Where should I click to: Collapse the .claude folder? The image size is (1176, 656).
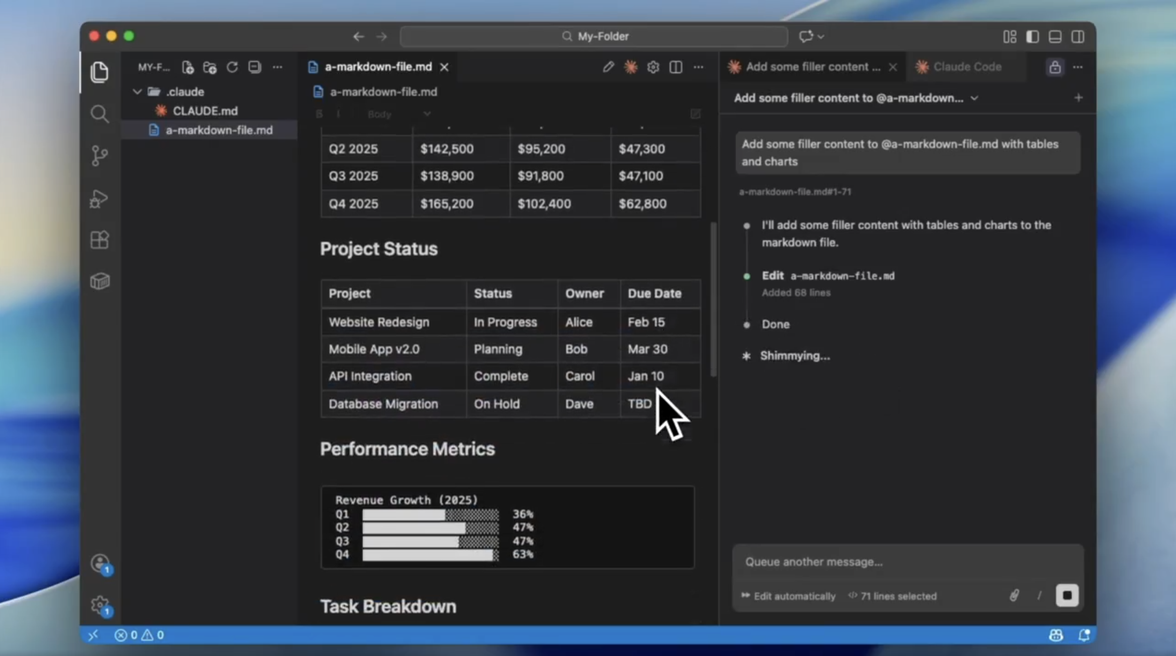pos(137,92)
